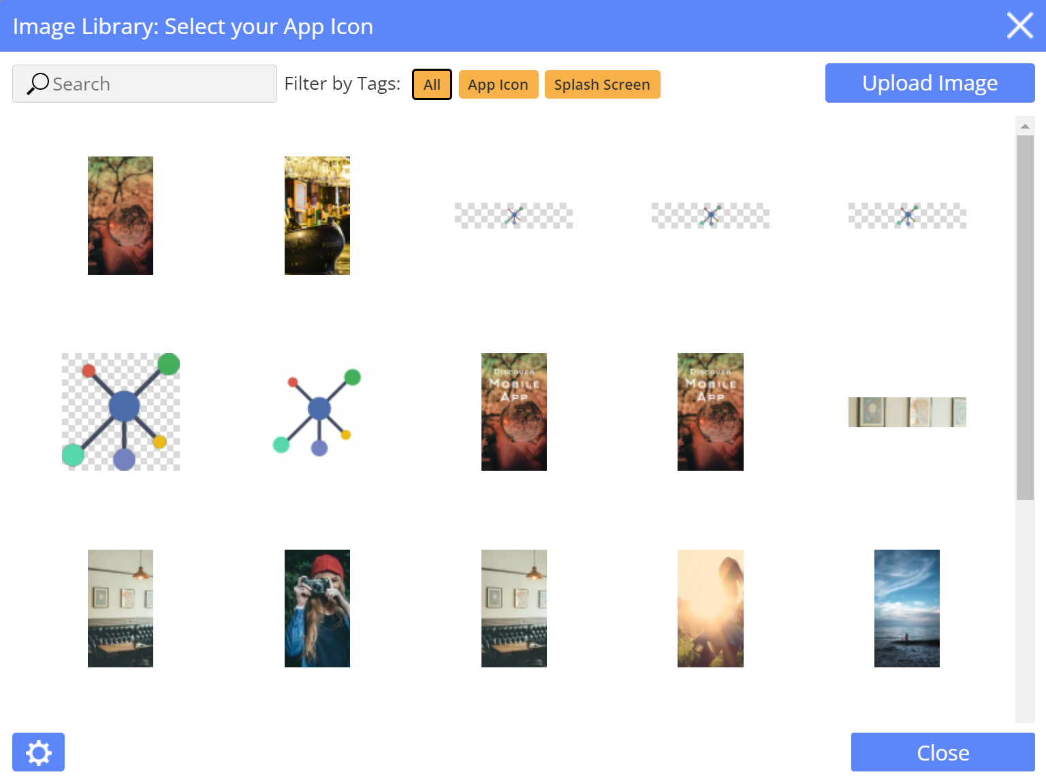1046x783 pixels.
Task: Filter images by Splash Screen tag
Action: tap(602, 84)
